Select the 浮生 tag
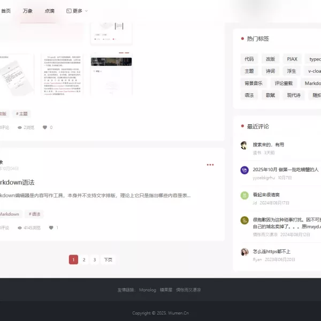Image resolution: width=321 pixels, height=321 pixels. 292,71
